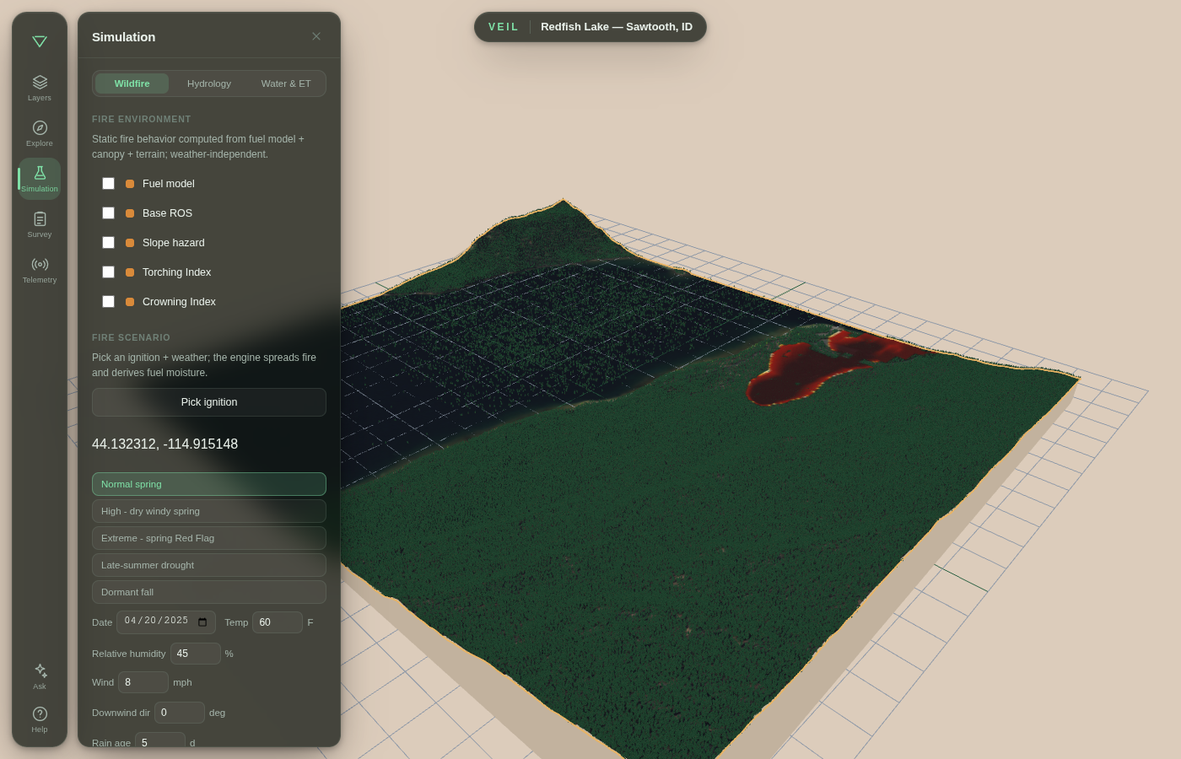Image resolution: width=1181 pixels, height=759 pixels.
Task: Click the Slope hazard orange swatch
Action: click(130, 243)
